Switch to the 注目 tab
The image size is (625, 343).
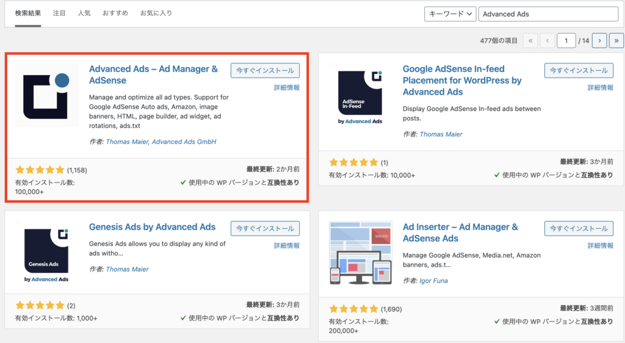point(59,13)
